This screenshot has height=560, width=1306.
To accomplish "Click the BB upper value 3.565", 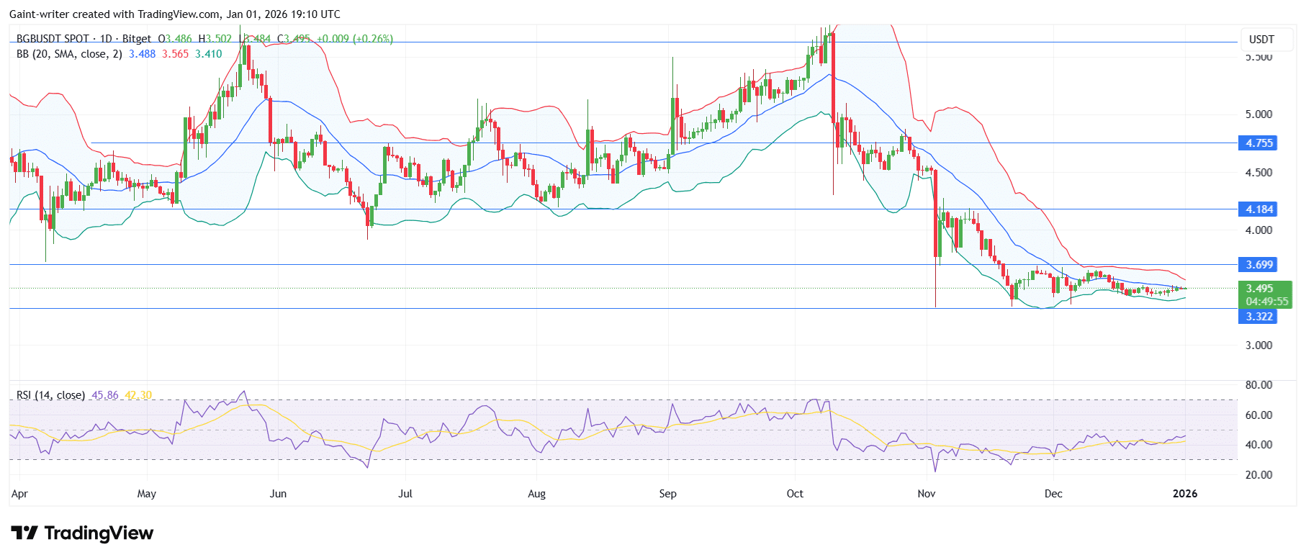I will click(x=175, y=54).
